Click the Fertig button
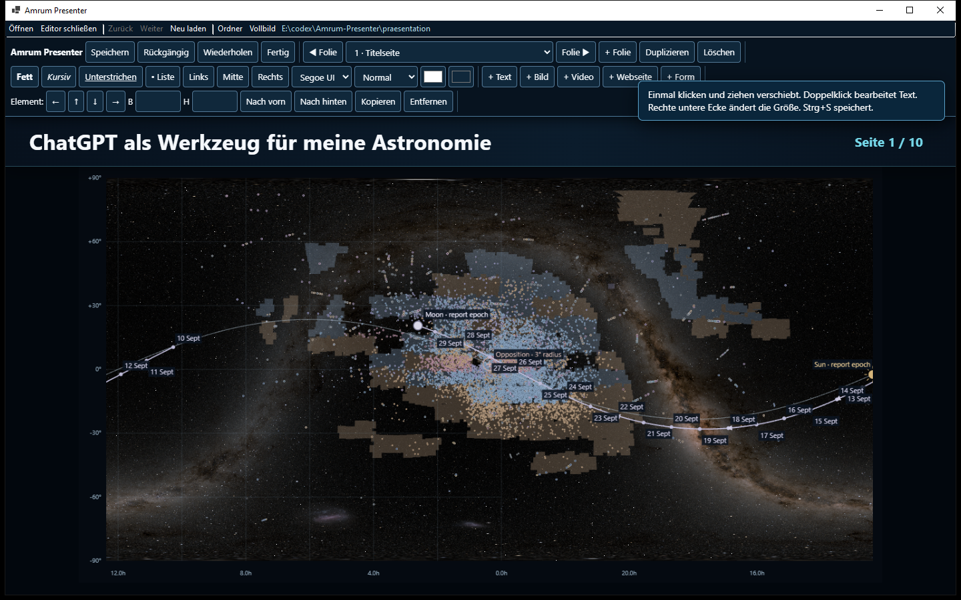Screen dimensions: 961x600 [x=278, y=53]
